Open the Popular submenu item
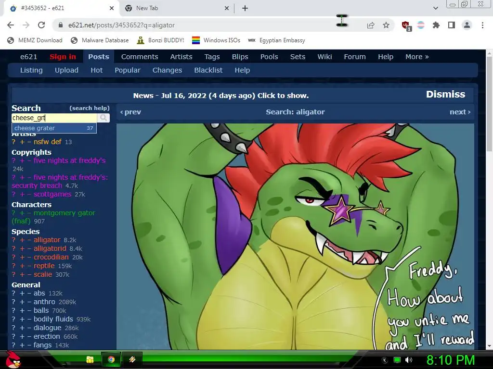Viewport: 493px width, 369px height. click(127, 70)
